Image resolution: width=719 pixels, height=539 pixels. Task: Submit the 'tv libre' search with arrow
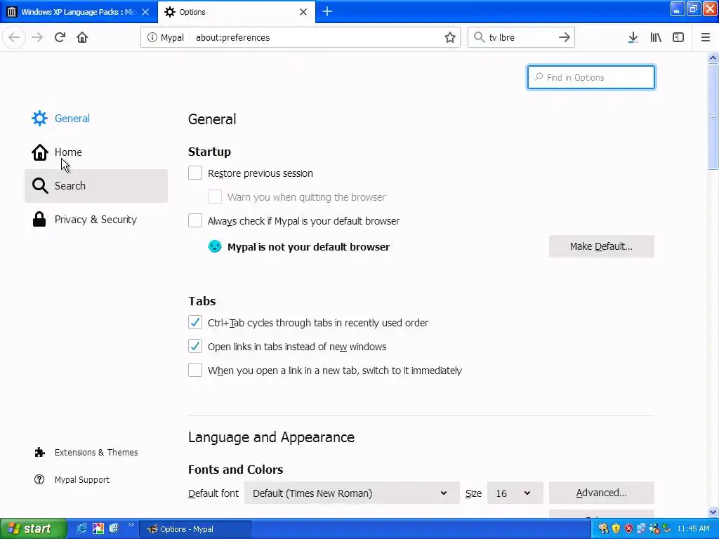(565, 38)
